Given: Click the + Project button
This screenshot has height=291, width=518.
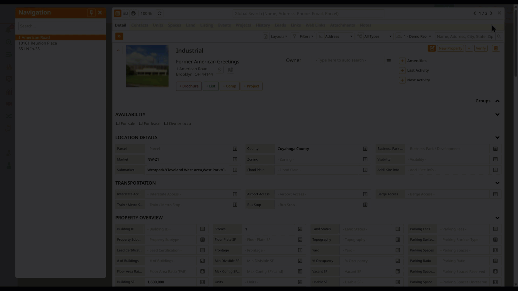Looking at the screenshot, I should point(251,86).
